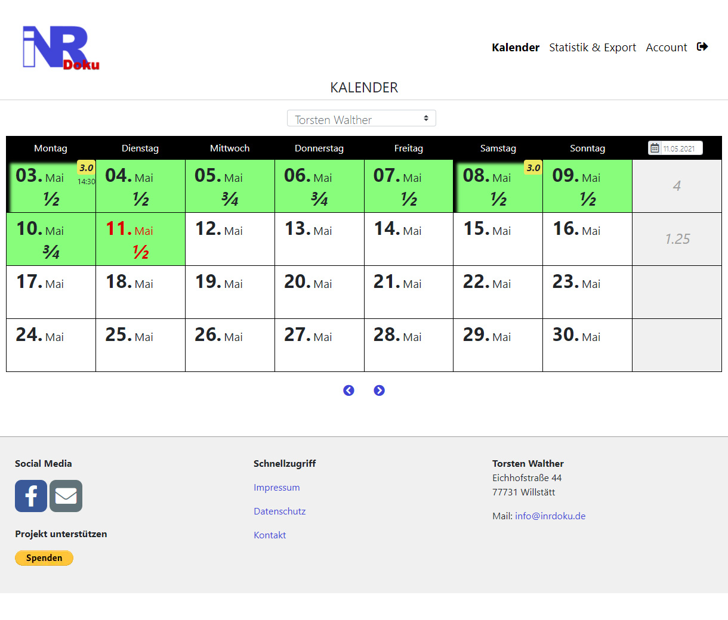Click the info@inrdoku.de mail link
Image resolution: width=728 pixels, height=620 pixels.
pos(550,516)
